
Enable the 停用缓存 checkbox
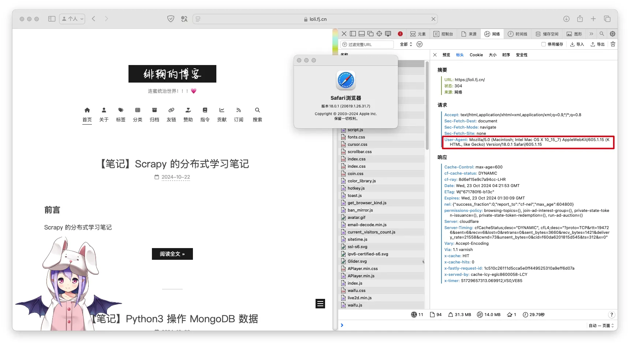544,45
